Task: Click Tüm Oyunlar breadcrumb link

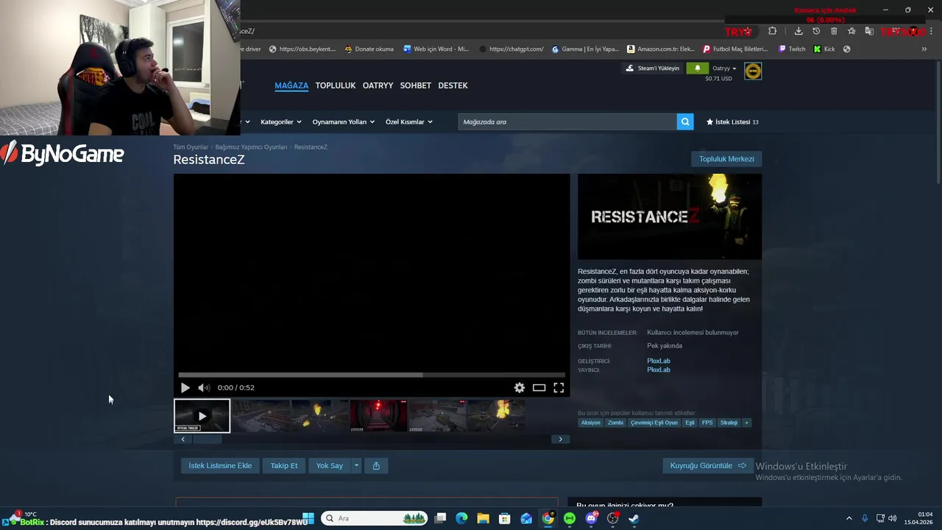Action: [191, 147]
